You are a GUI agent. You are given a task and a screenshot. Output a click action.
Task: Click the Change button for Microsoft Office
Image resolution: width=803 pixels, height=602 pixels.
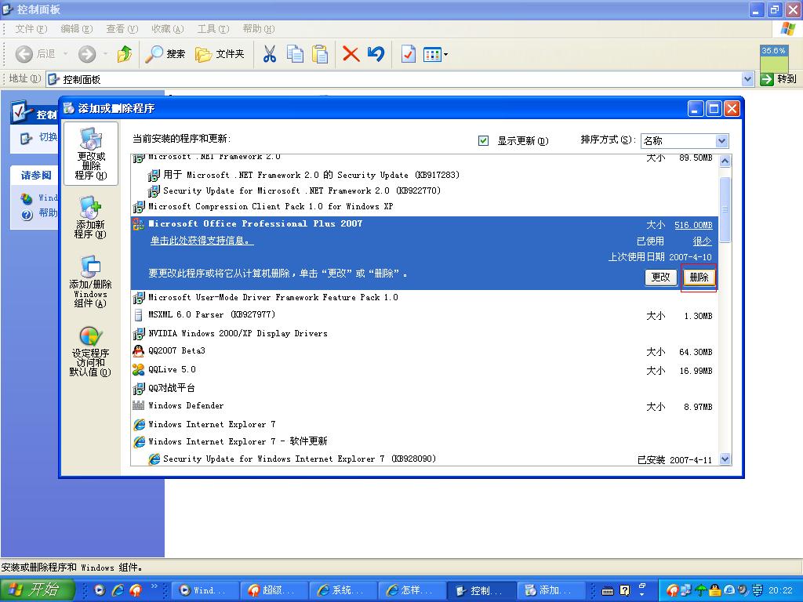click(661, 277)
